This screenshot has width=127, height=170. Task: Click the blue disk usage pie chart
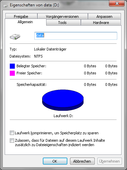[x=63, y=100]
